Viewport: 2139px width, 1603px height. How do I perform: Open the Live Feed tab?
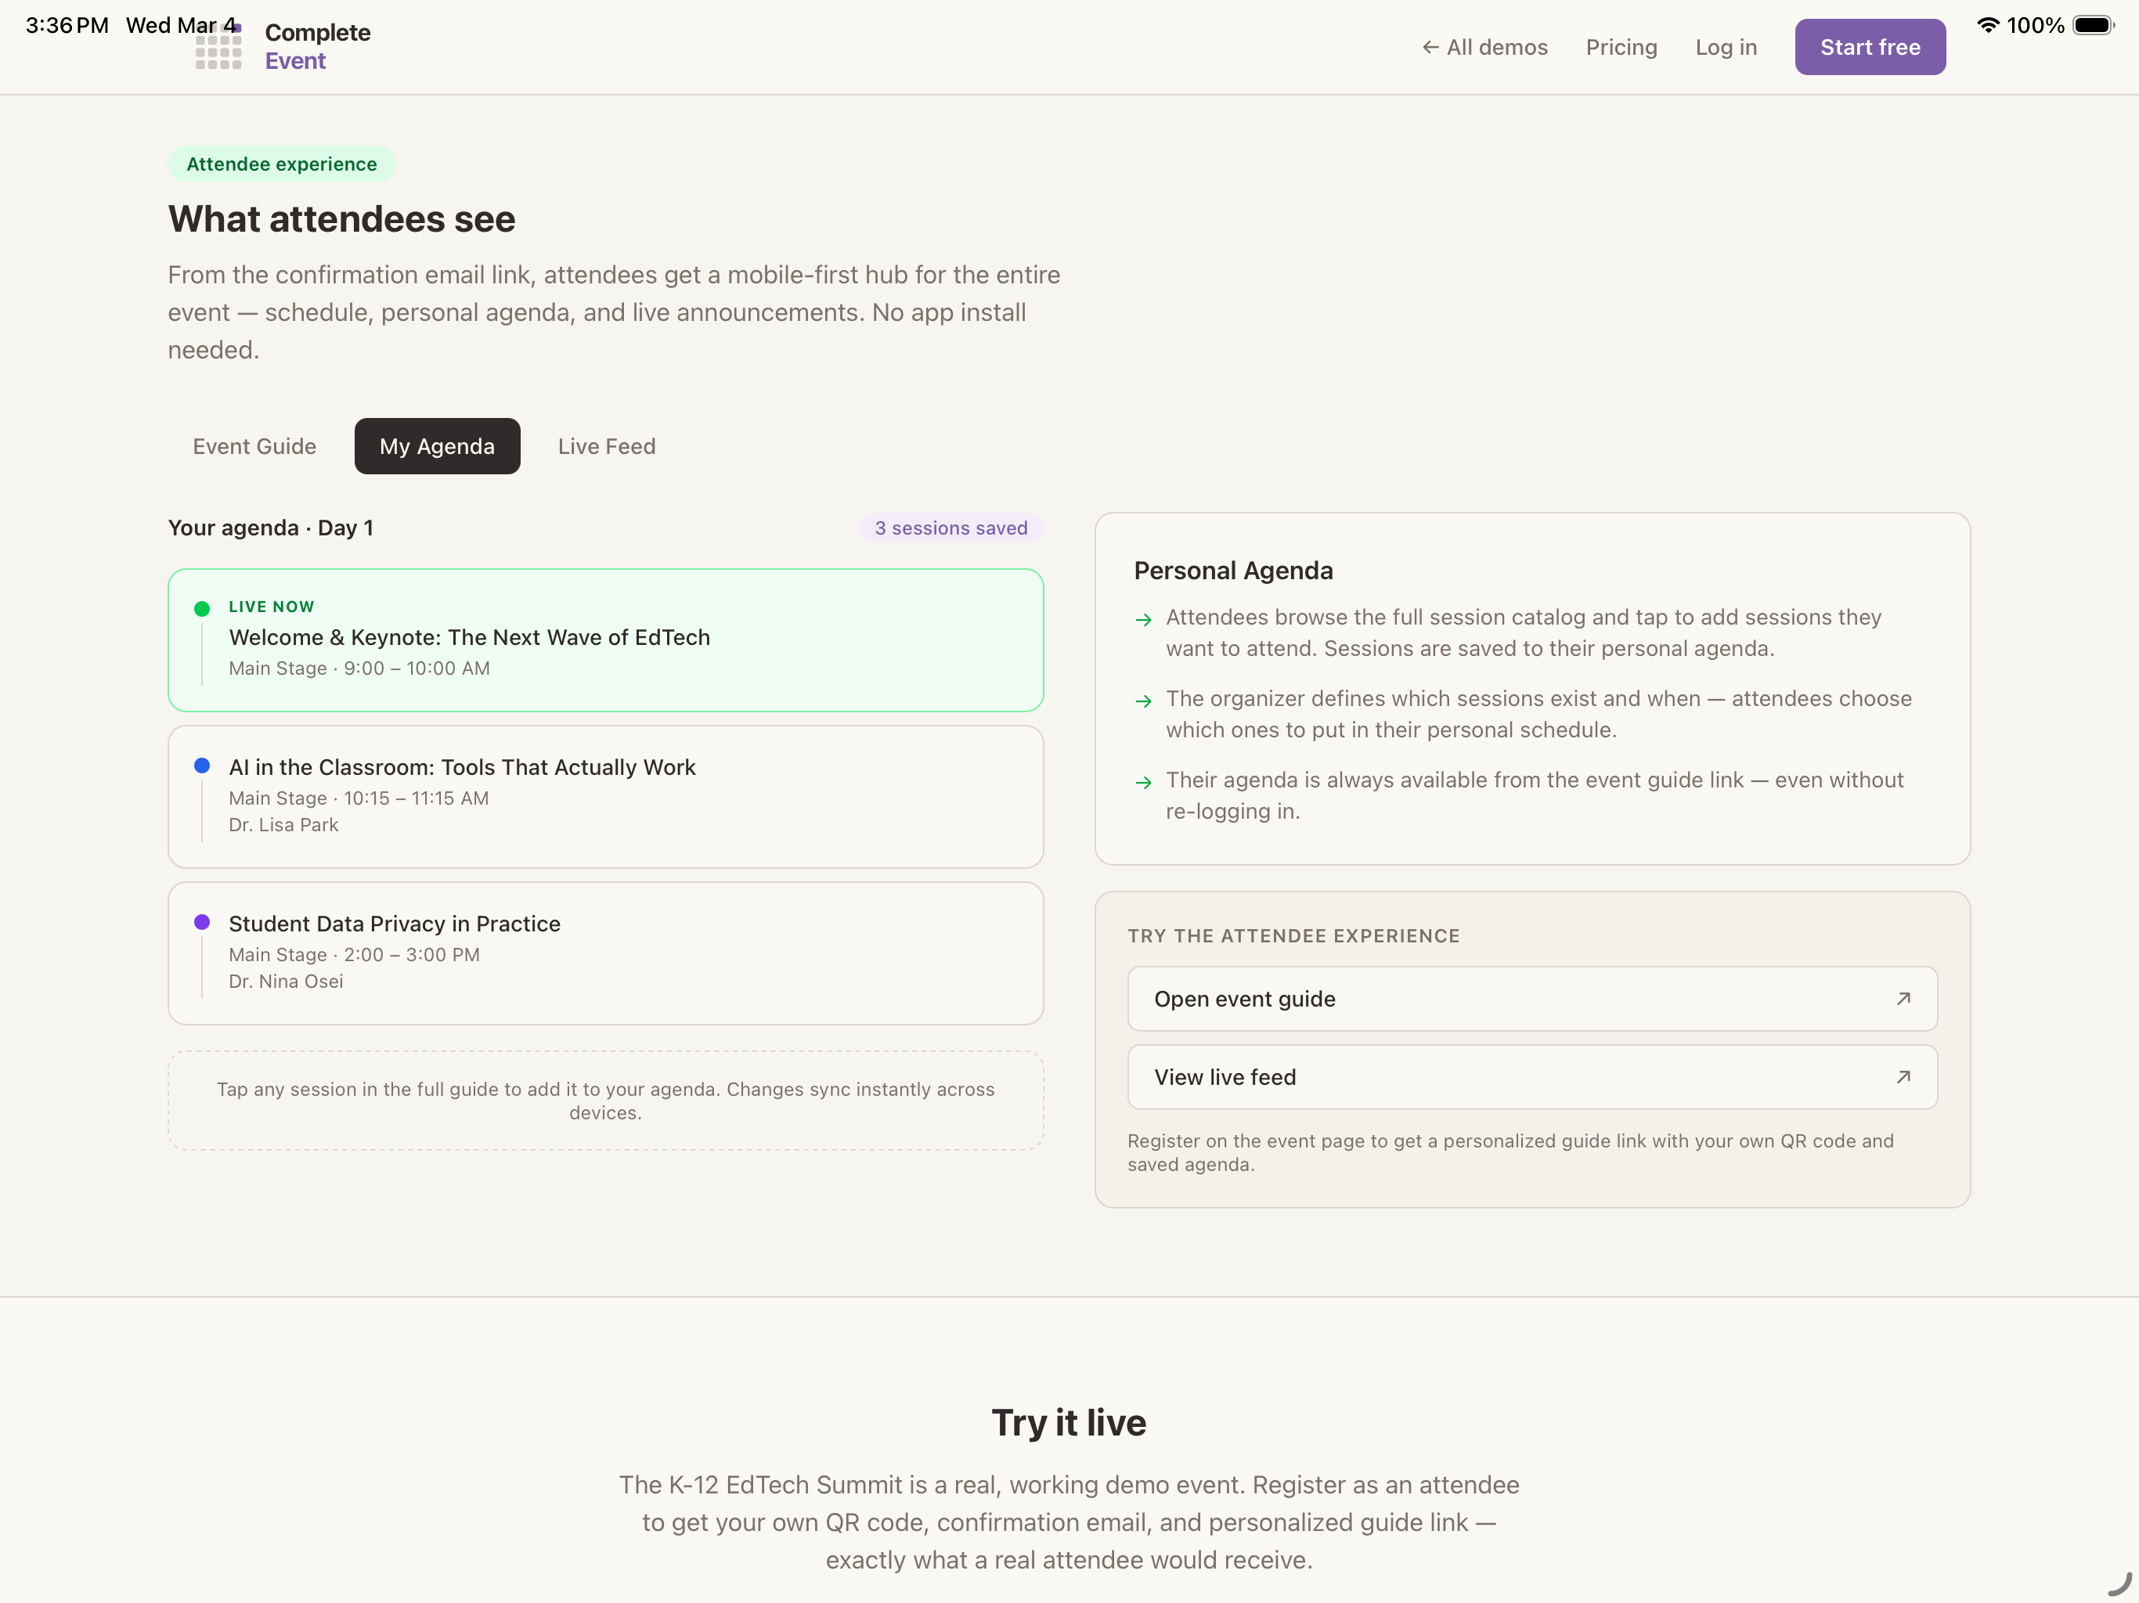click(x=606, y=447)
